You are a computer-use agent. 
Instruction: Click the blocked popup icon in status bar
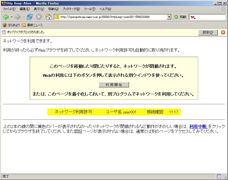coord(219,176)
